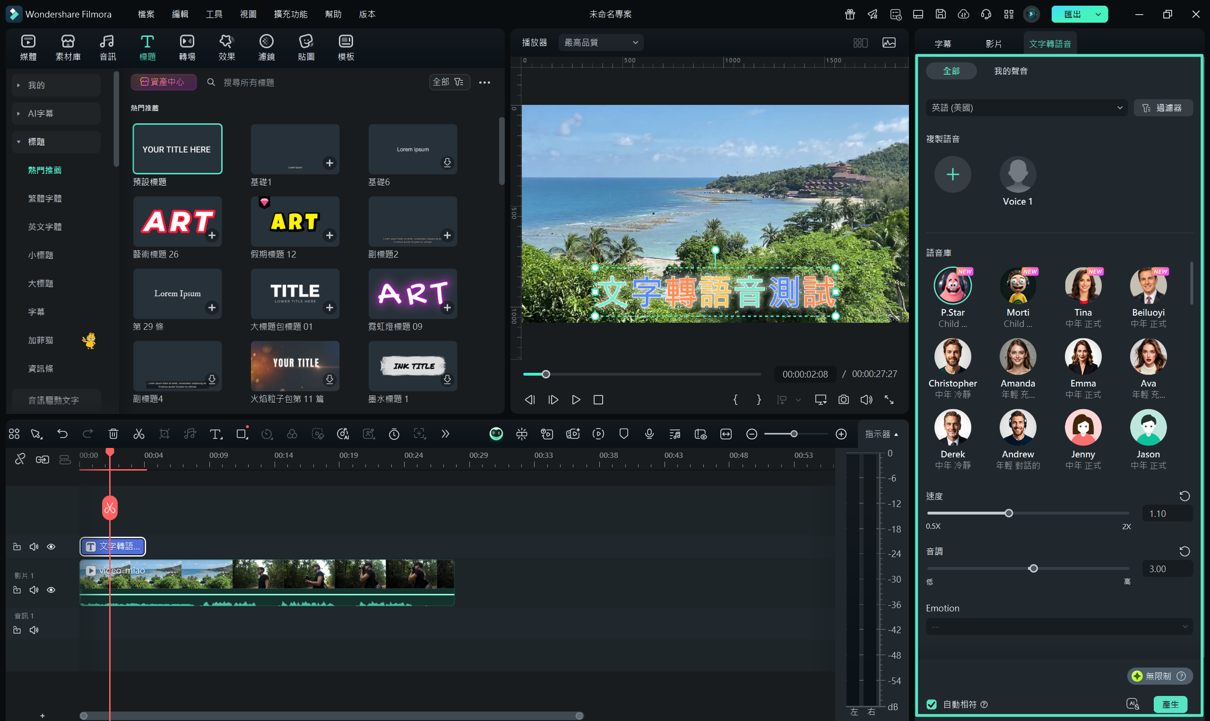Open the 英語 (美國) language dropdown
The image size is (1210, 721).
(1026, 108)
